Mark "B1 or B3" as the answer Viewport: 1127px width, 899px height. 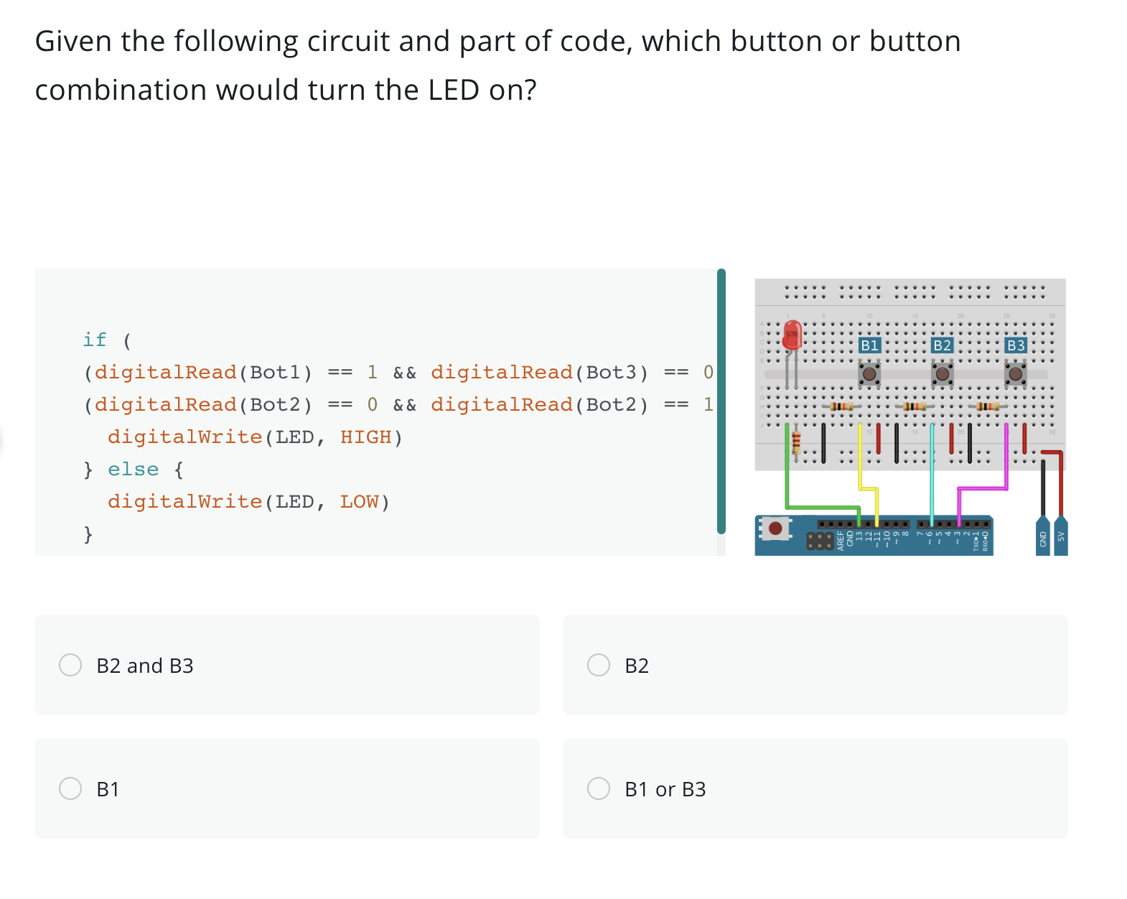599,788
